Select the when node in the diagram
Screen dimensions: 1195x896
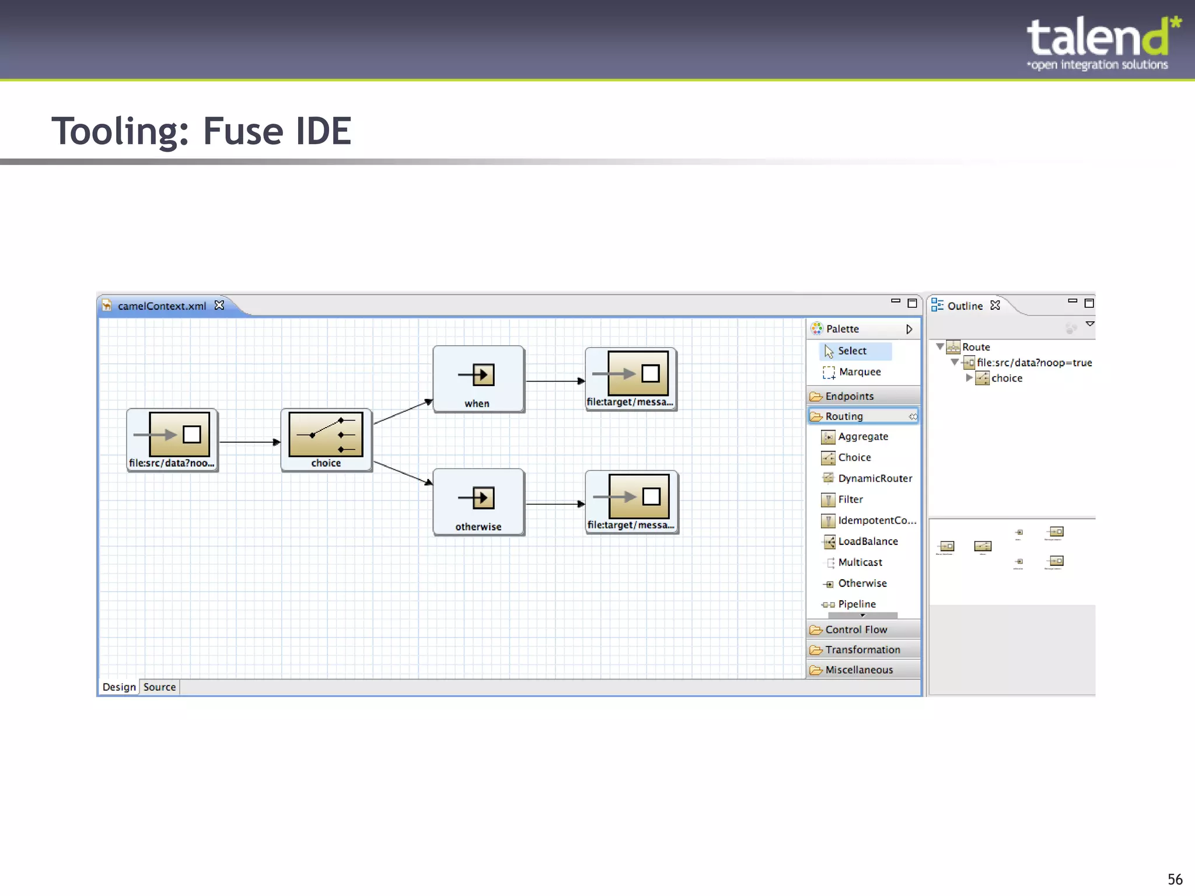(478, 379)
